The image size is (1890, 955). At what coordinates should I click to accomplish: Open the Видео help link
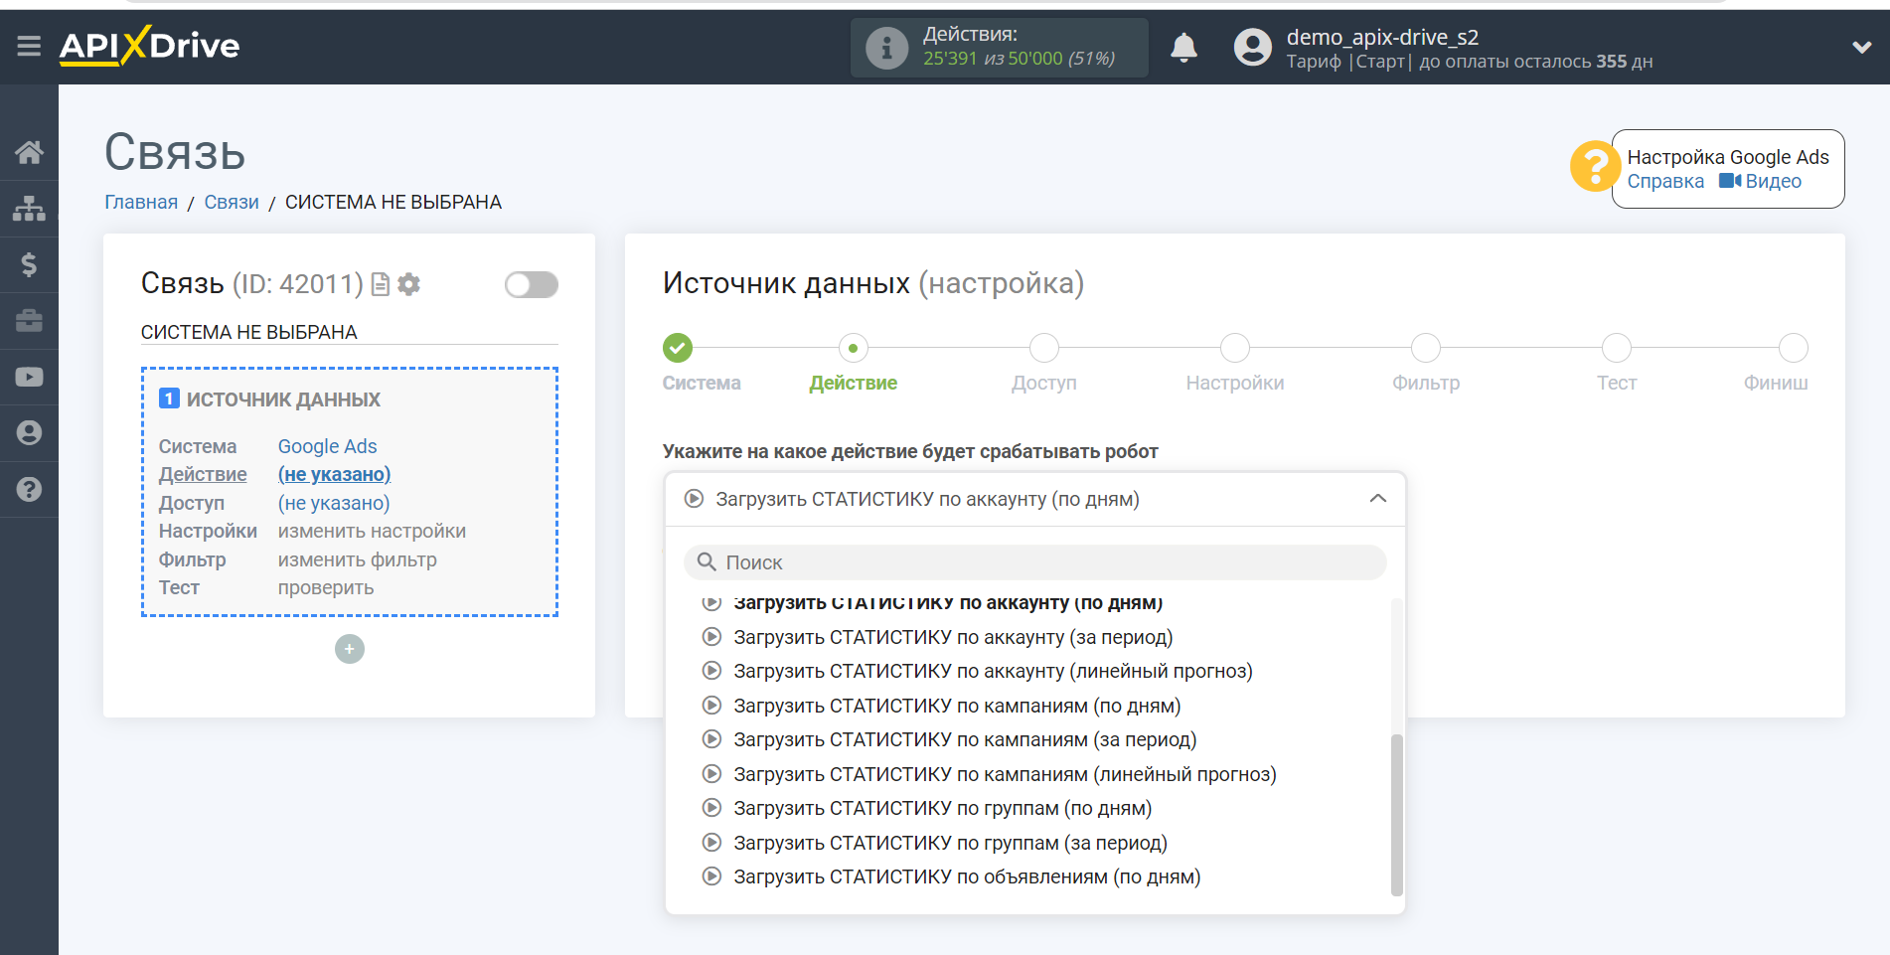1761,181
